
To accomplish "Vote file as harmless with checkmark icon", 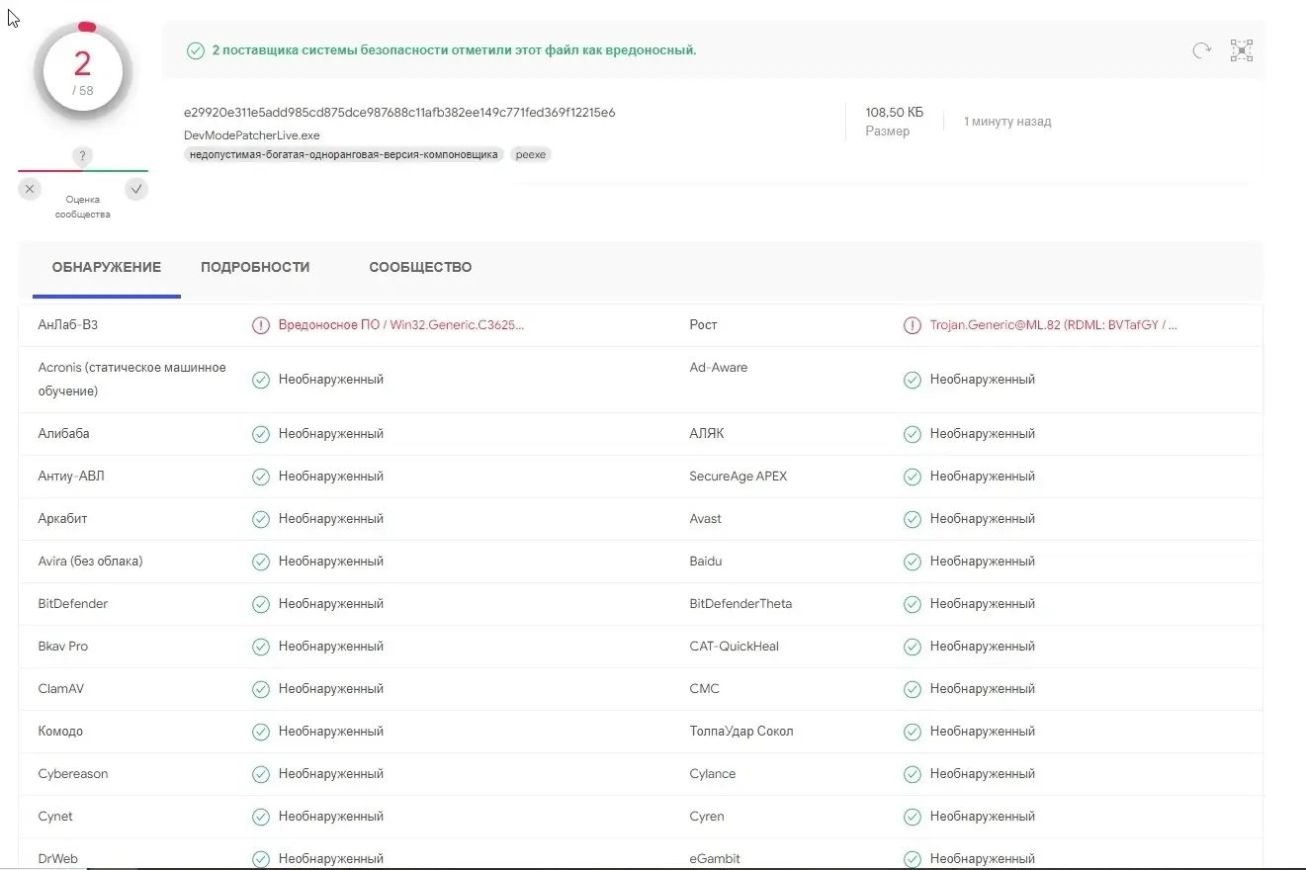I will point(136,189).
